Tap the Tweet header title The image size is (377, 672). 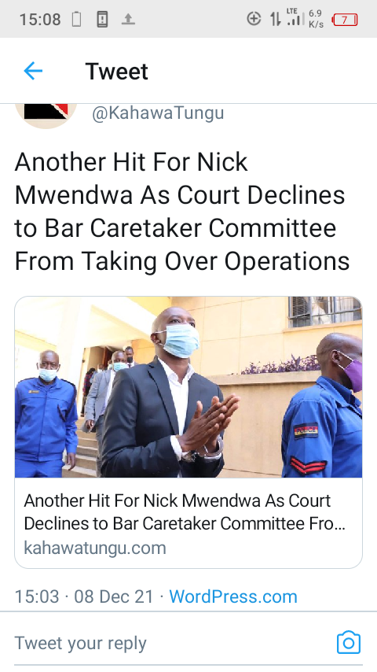pyautogui.click(x=116, y=71)
